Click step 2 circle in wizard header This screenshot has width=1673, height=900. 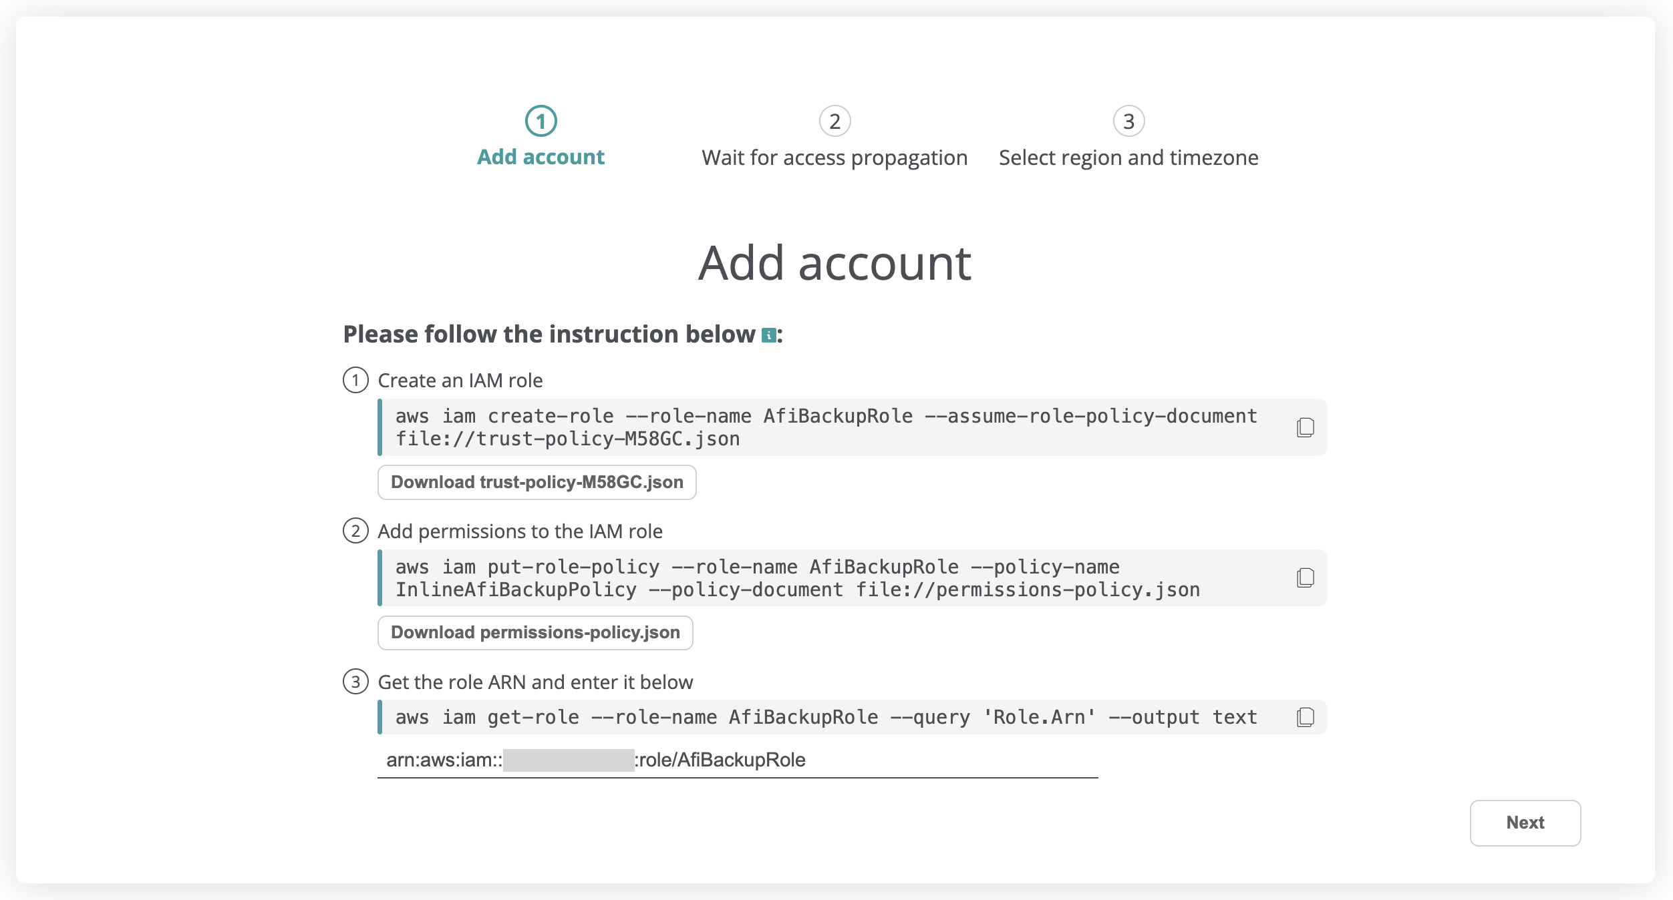point(834,122)
